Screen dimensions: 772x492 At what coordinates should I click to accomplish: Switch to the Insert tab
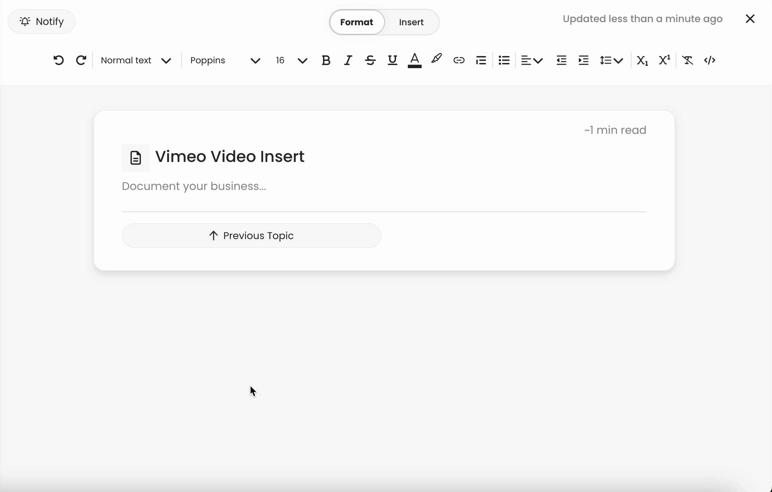[411, 22]
